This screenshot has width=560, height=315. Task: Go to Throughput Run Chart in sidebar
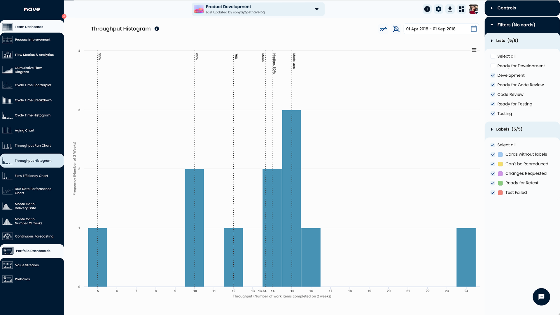tap(33, 145)
